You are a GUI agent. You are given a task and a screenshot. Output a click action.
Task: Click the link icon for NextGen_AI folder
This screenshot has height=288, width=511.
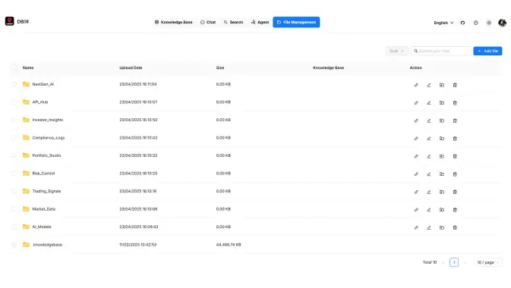[x=416, y=85]
